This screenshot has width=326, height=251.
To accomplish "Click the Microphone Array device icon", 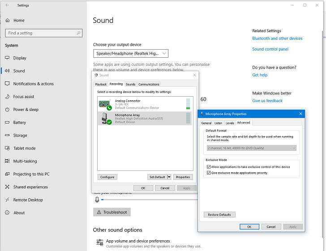I will pos(106,119).
